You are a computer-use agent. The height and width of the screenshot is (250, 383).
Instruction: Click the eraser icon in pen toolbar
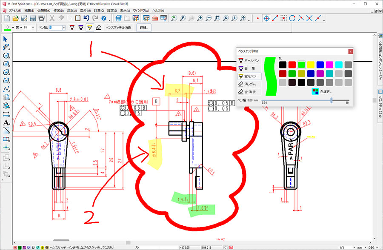click(99, 28)
